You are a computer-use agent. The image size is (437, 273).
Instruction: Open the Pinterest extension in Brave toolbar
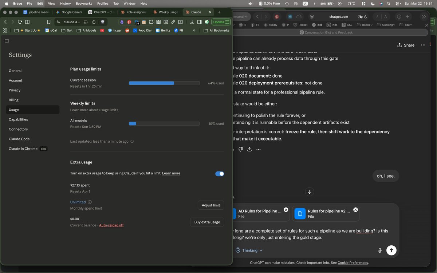129,22
